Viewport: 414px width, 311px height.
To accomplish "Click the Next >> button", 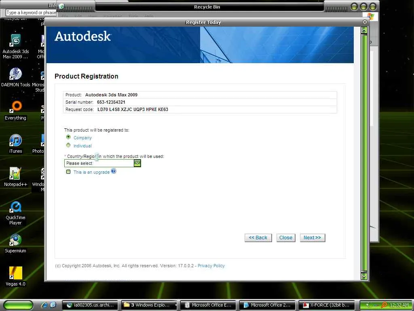I will click(x=313, y=238).
